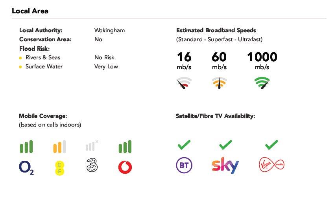Image resolution: width=336 pixels, height=202 pixels.
Task: Click the Local Area section heading
Action: [x=30, y=11]
